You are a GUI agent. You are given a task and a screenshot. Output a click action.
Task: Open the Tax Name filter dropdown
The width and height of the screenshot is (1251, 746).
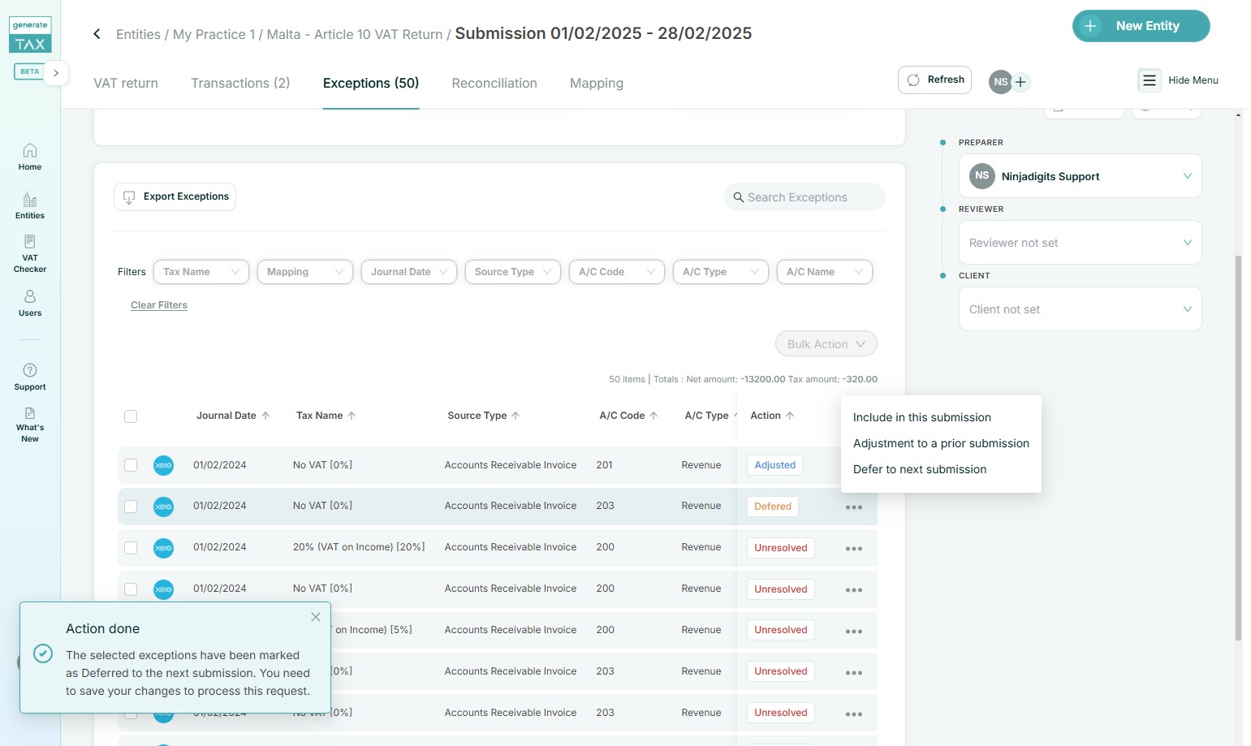click(201, 272)
